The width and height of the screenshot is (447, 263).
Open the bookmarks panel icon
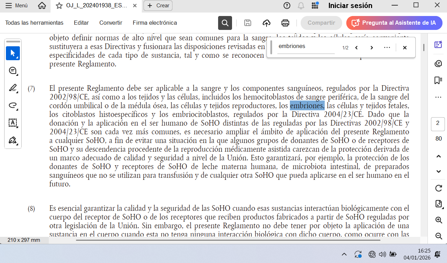click(438, 80)
